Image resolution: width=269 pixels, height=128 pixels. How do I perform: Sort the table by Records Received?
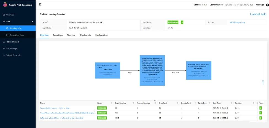156,103
